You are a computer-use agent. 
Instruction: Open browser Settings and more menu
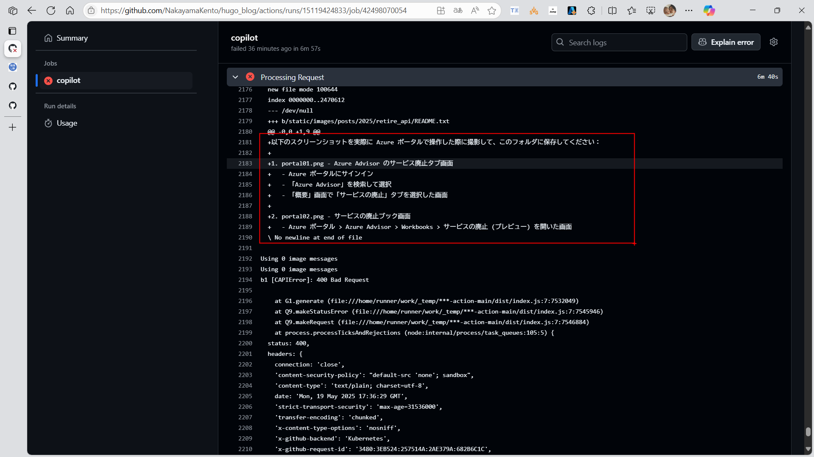click(689, 11)
